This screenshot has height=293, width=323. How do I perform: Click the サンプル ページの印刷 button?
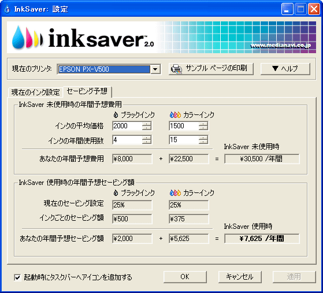pos(211,69)
